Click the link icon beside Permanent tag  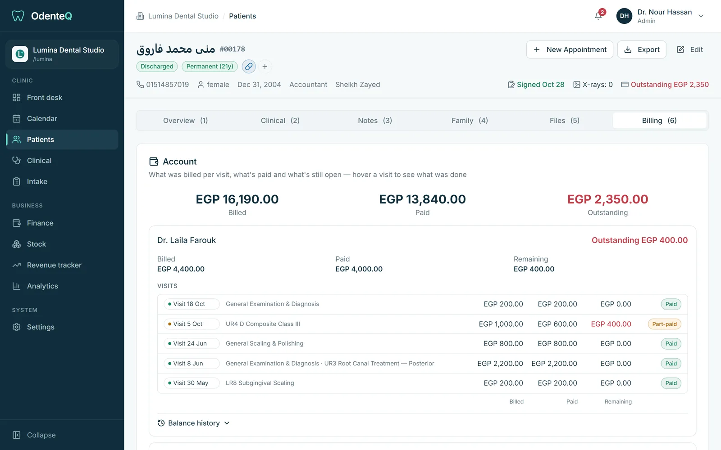tap(249, 67)
